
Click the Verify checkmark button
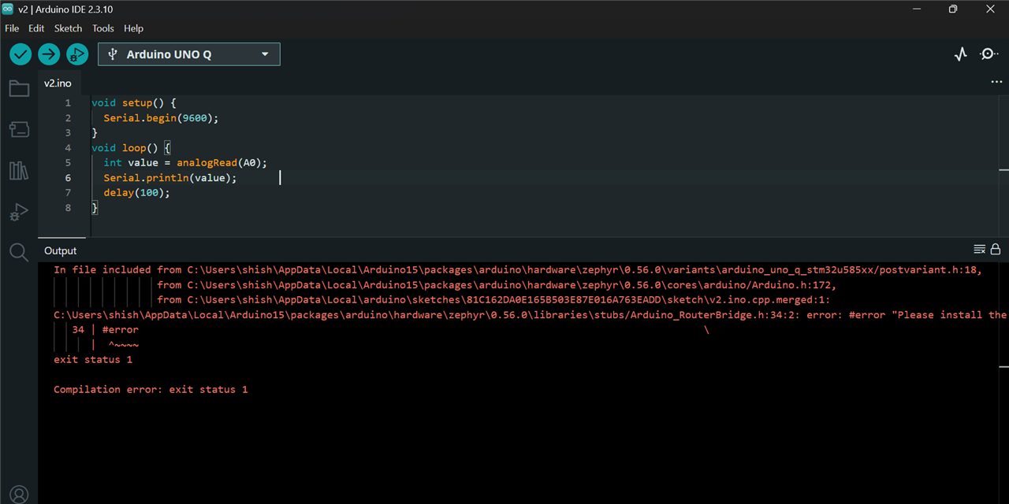[x=20, y=54]
